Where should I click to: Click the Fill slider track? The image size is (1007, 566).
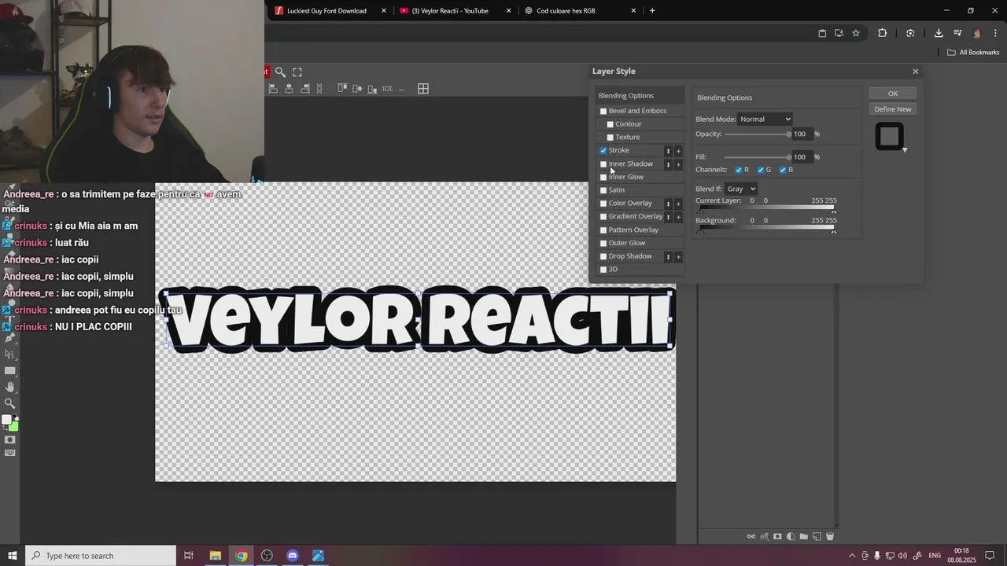(757, 157)
